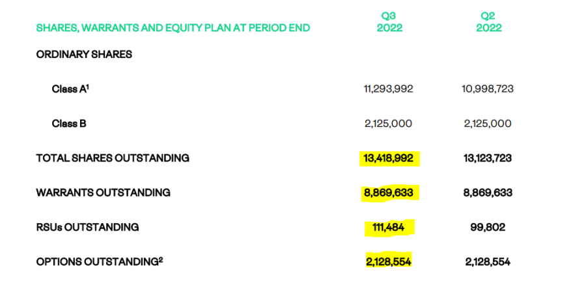Click Class B value in Q2 column
Image resolution: width=573 pixels, height=287 pixels.
(x=487, y=123)
